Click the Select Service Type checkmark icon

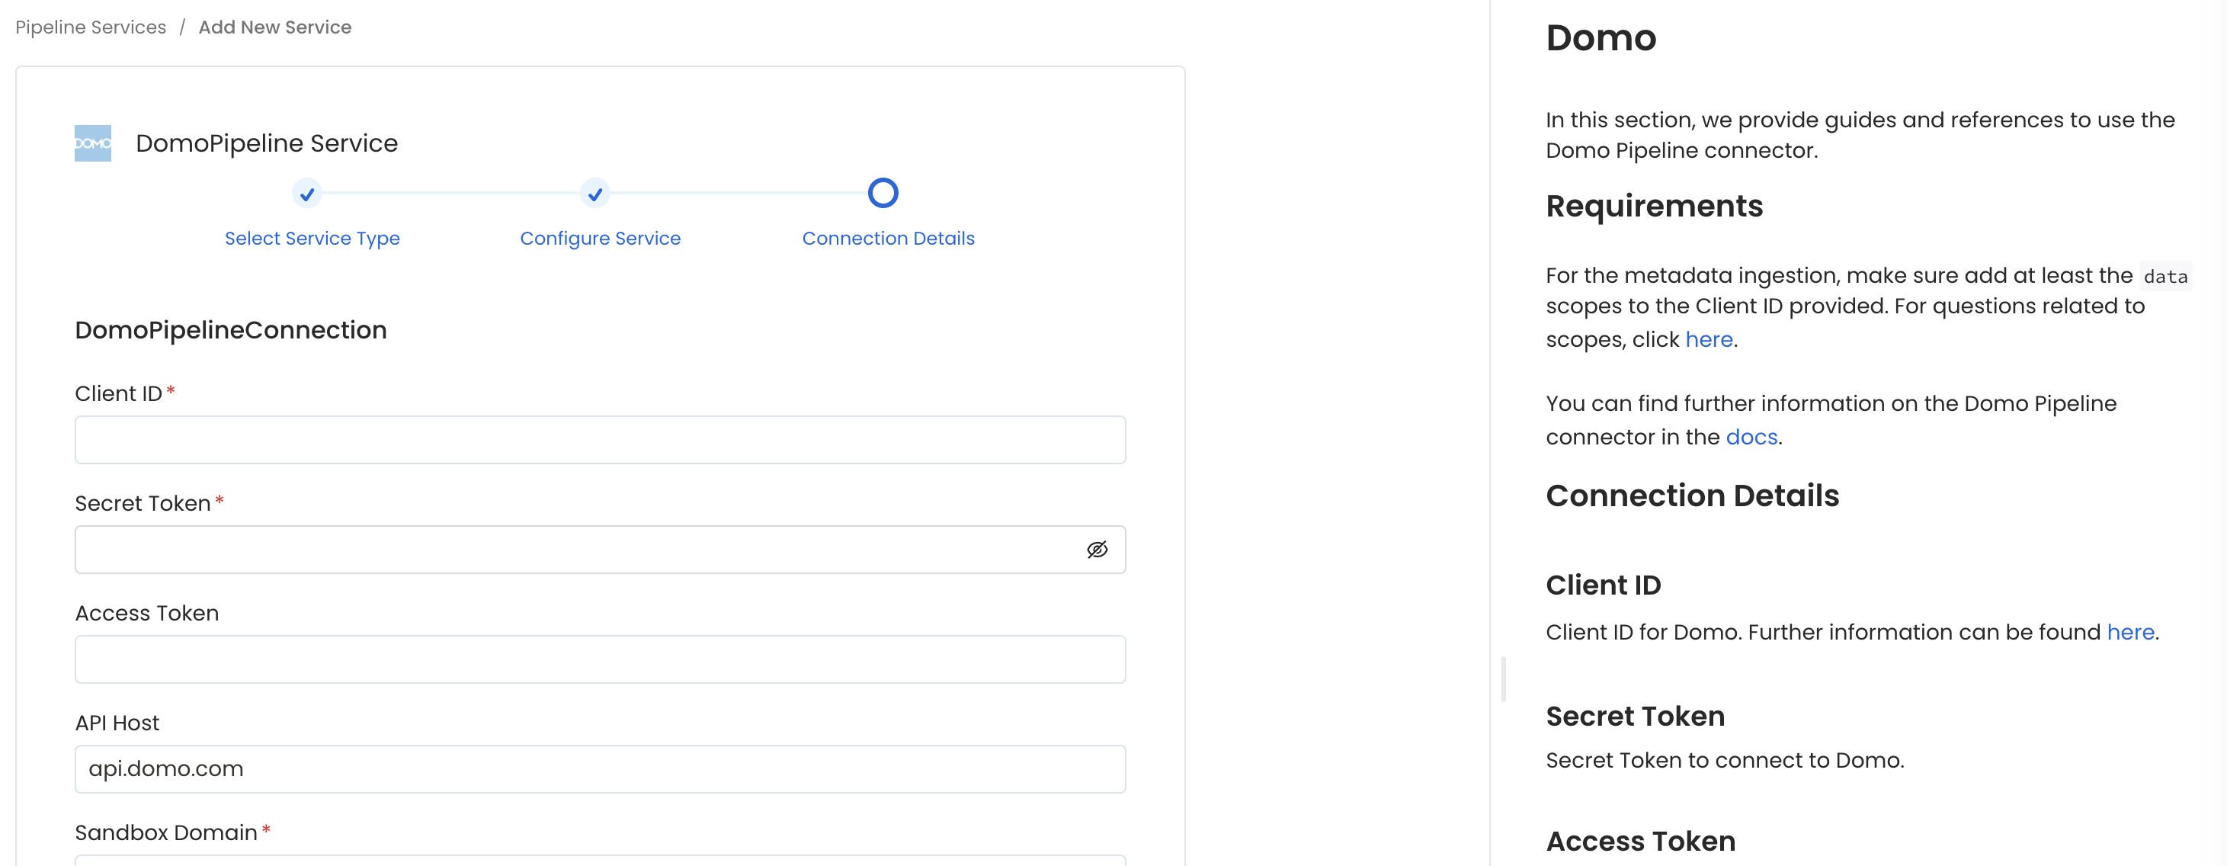[x=308, y=194]
